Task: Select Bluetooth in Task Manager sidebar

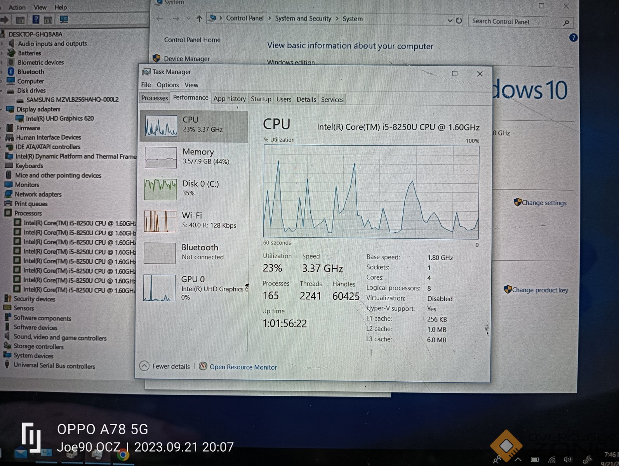Action: 194,252
